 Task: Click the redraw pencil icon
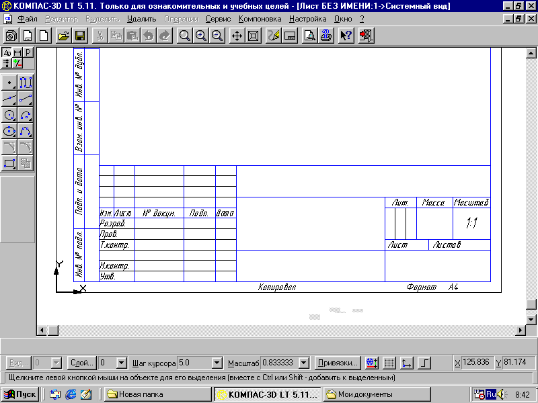tap(274, 36)
